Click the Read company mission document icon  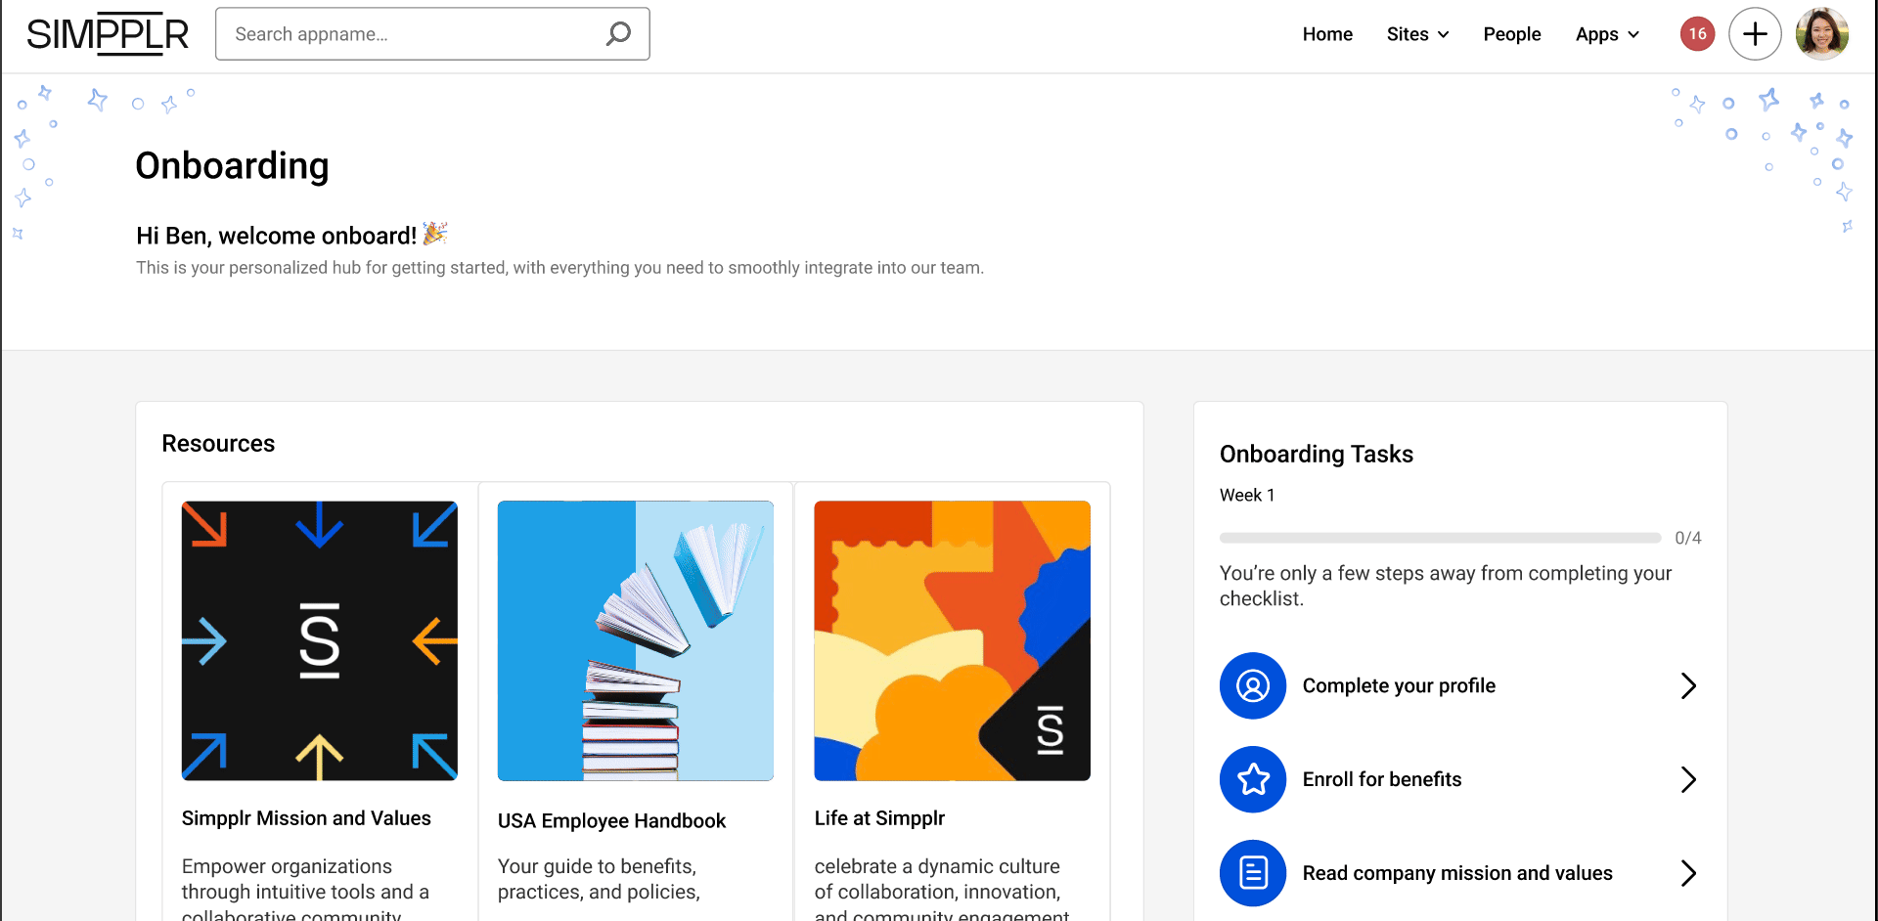(1252, 873)
